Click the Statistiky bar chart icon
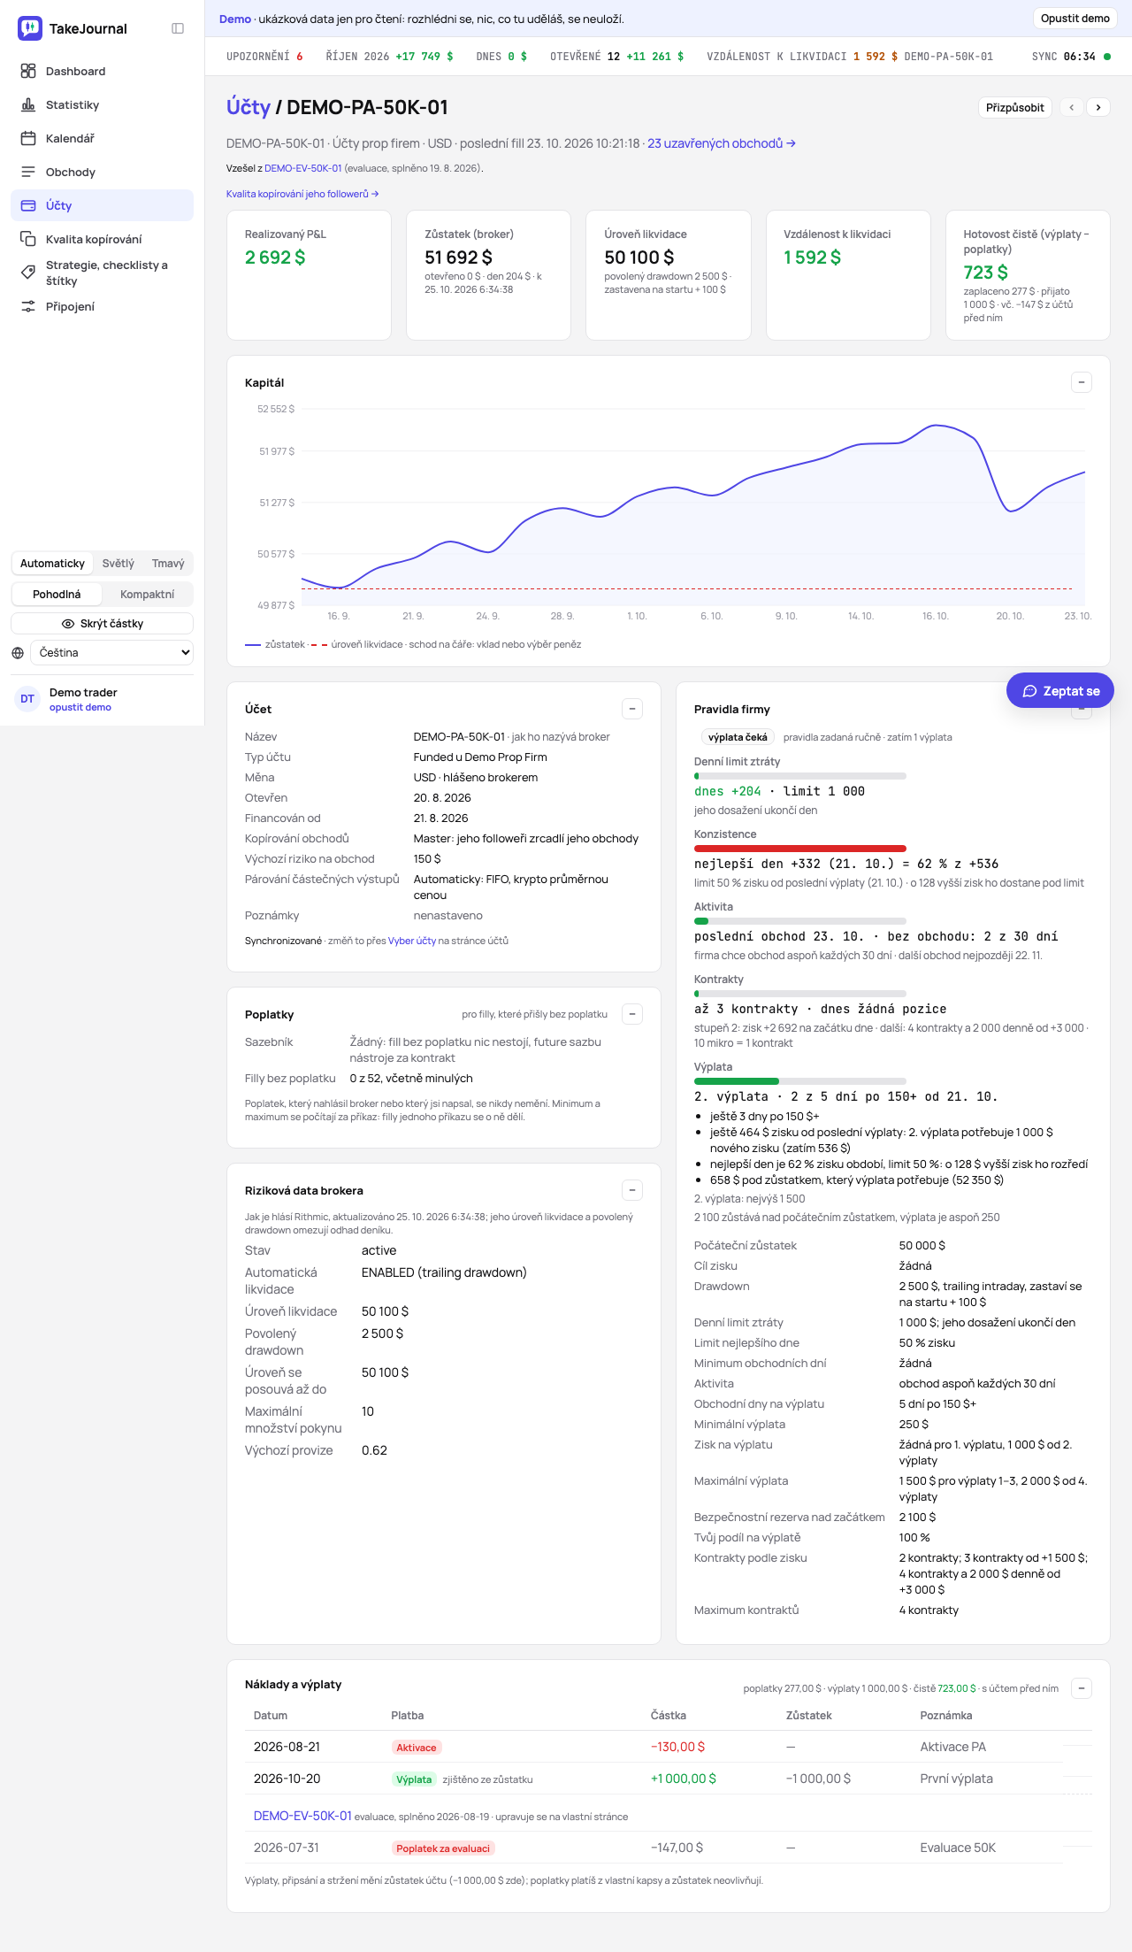 pyautogui.click(x=28, y=104)
